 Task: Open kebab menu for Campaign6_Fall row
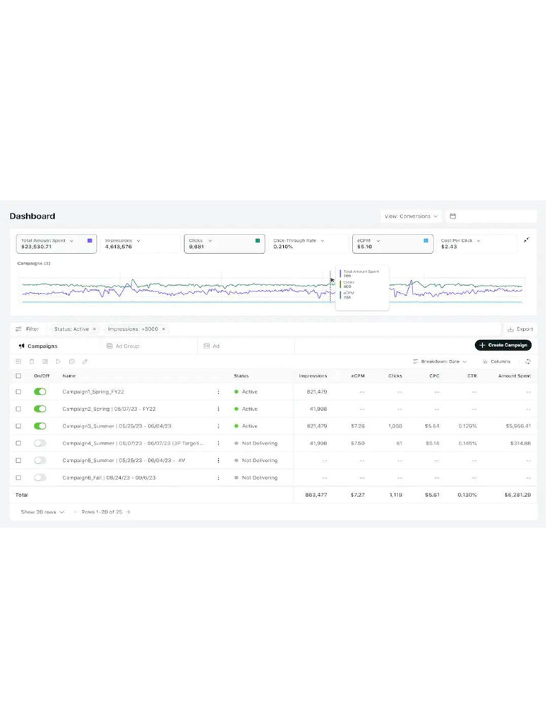pos(218,477)
